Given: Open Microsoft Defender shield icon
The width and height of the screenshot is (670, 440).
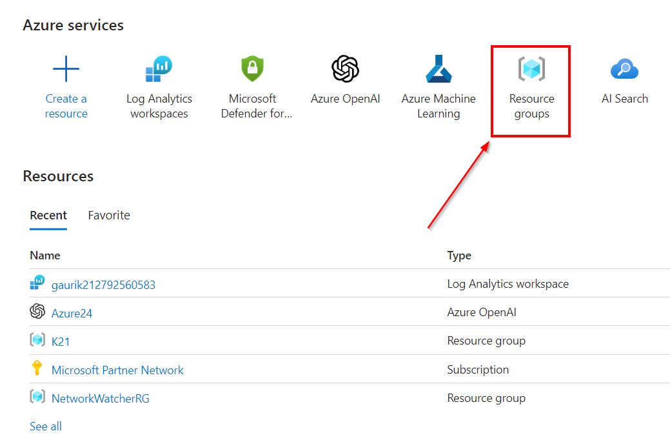Looking at the screenshot, I should click(x=252, y=68).
